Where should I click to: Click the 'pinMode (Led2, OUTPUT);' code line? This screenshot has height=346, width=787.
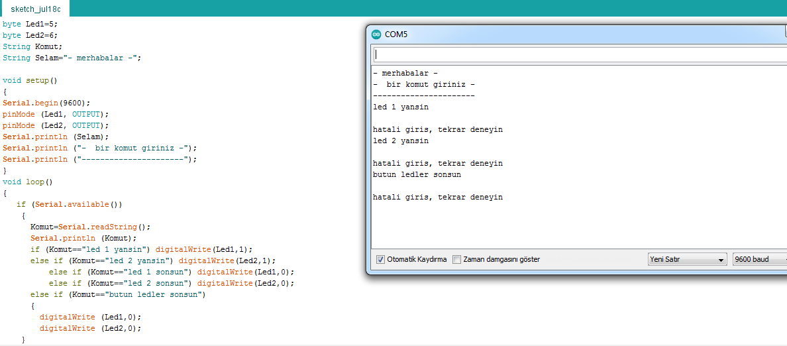(55, 125)
